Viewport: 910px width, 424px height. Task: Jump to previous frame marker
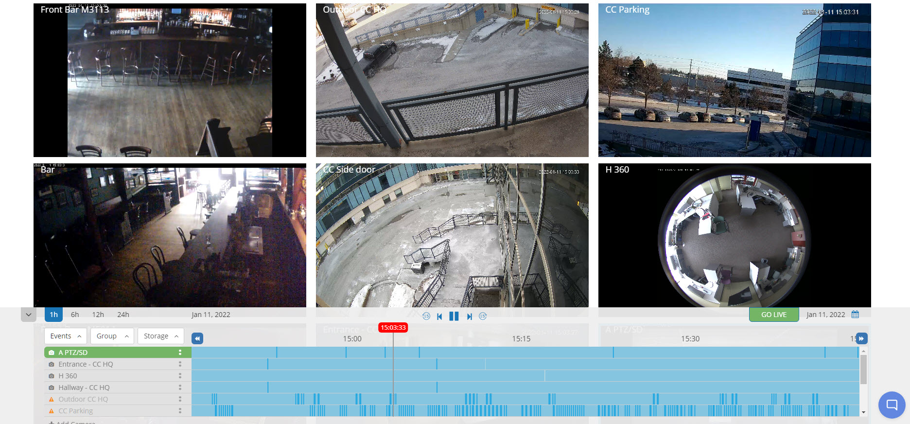pos(439,317)
